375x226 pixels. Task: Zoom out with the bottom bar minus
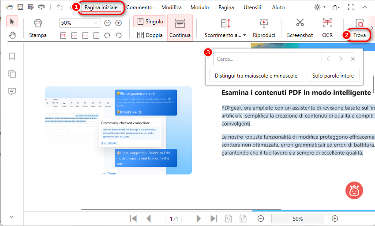pyautogui.click(x=261, y=219)
